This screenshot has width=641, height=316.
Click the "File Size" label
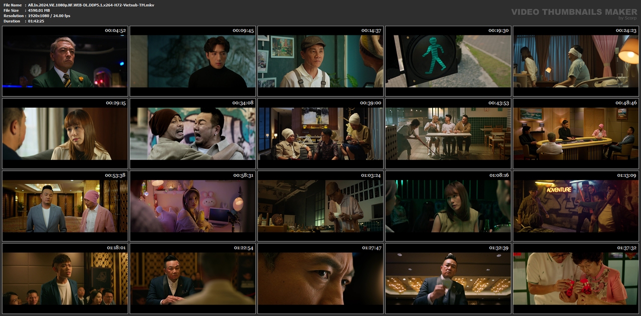(x=11, y=10)
